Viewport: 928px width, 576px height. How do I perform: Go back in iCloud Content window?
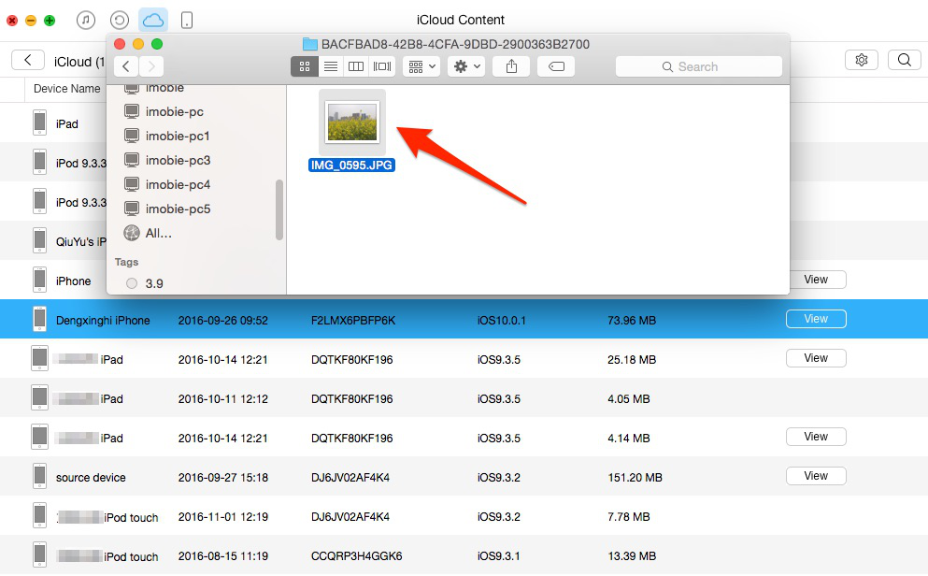coord(28,60)
